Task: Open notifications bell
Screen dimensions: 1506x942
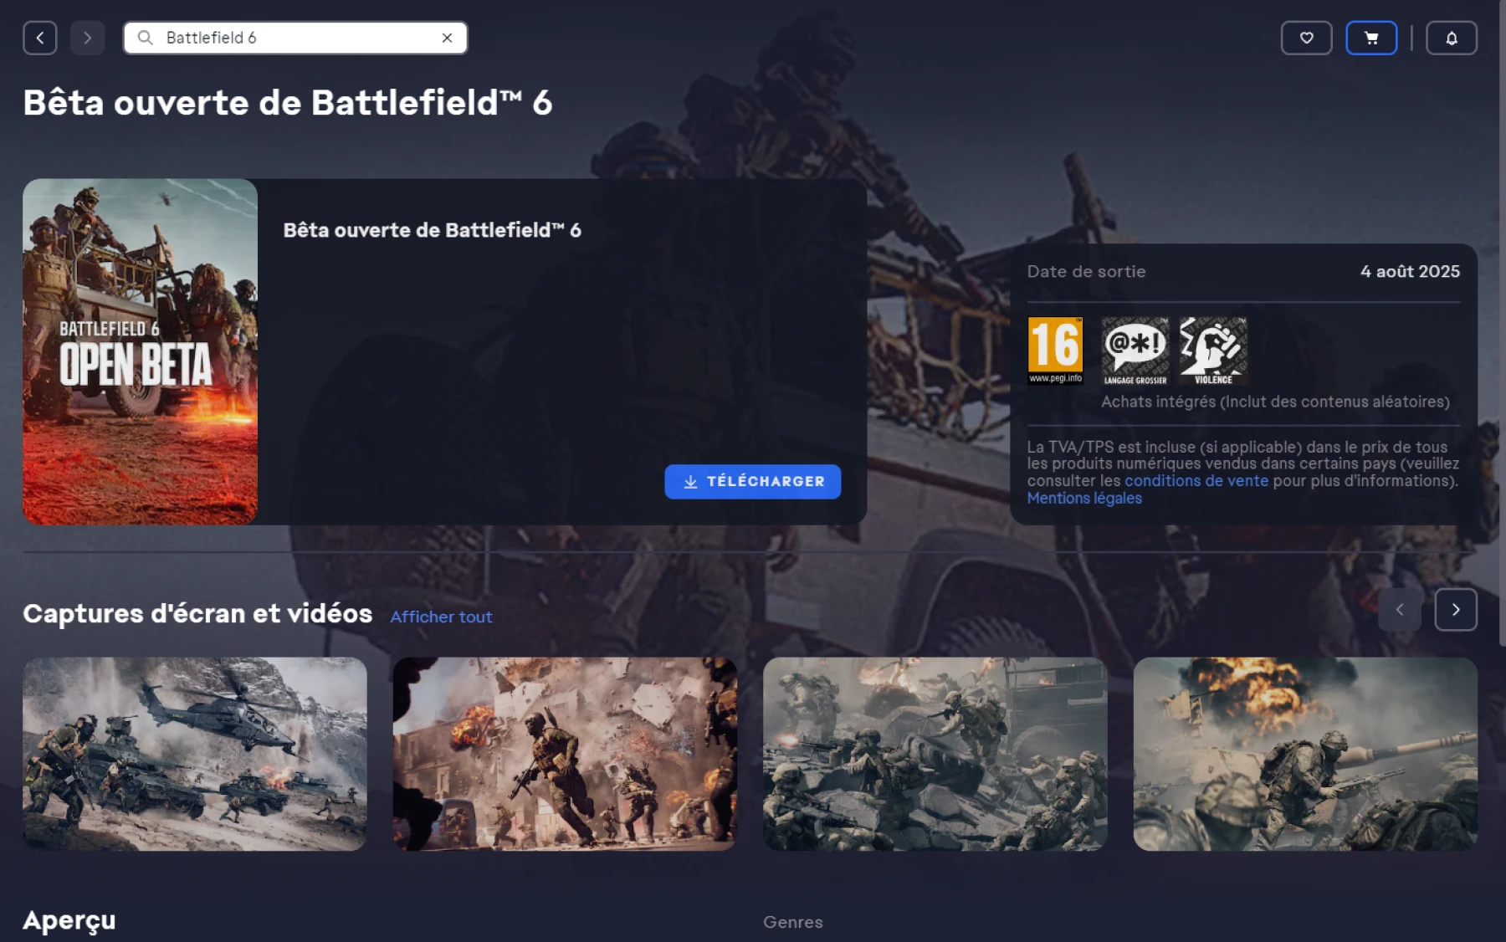Action: pyautogui.click(x=1451, y=38)
